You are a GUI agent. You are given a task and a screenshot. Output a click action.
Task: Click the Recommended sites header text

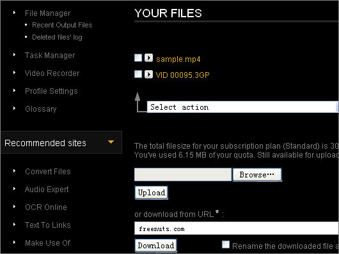click(45, 143)
